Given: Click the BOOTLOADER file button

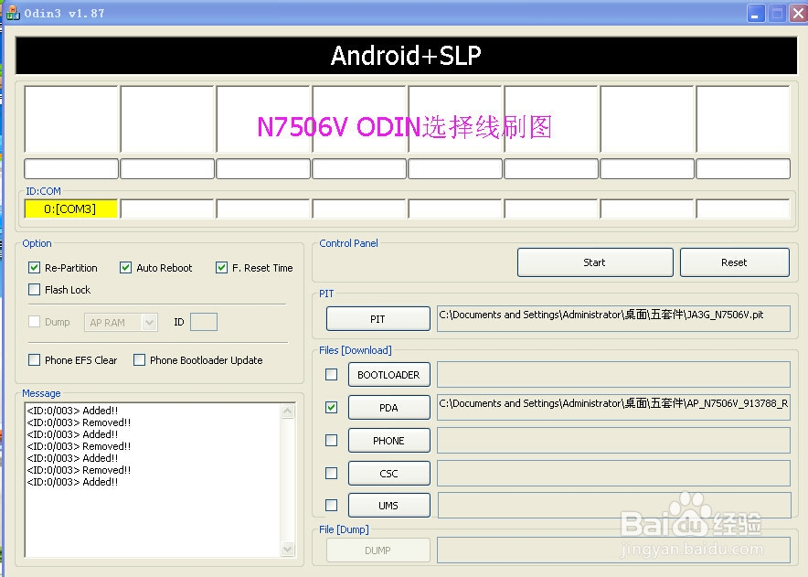Looking at the screenshot, I should [x=389, y=375].
